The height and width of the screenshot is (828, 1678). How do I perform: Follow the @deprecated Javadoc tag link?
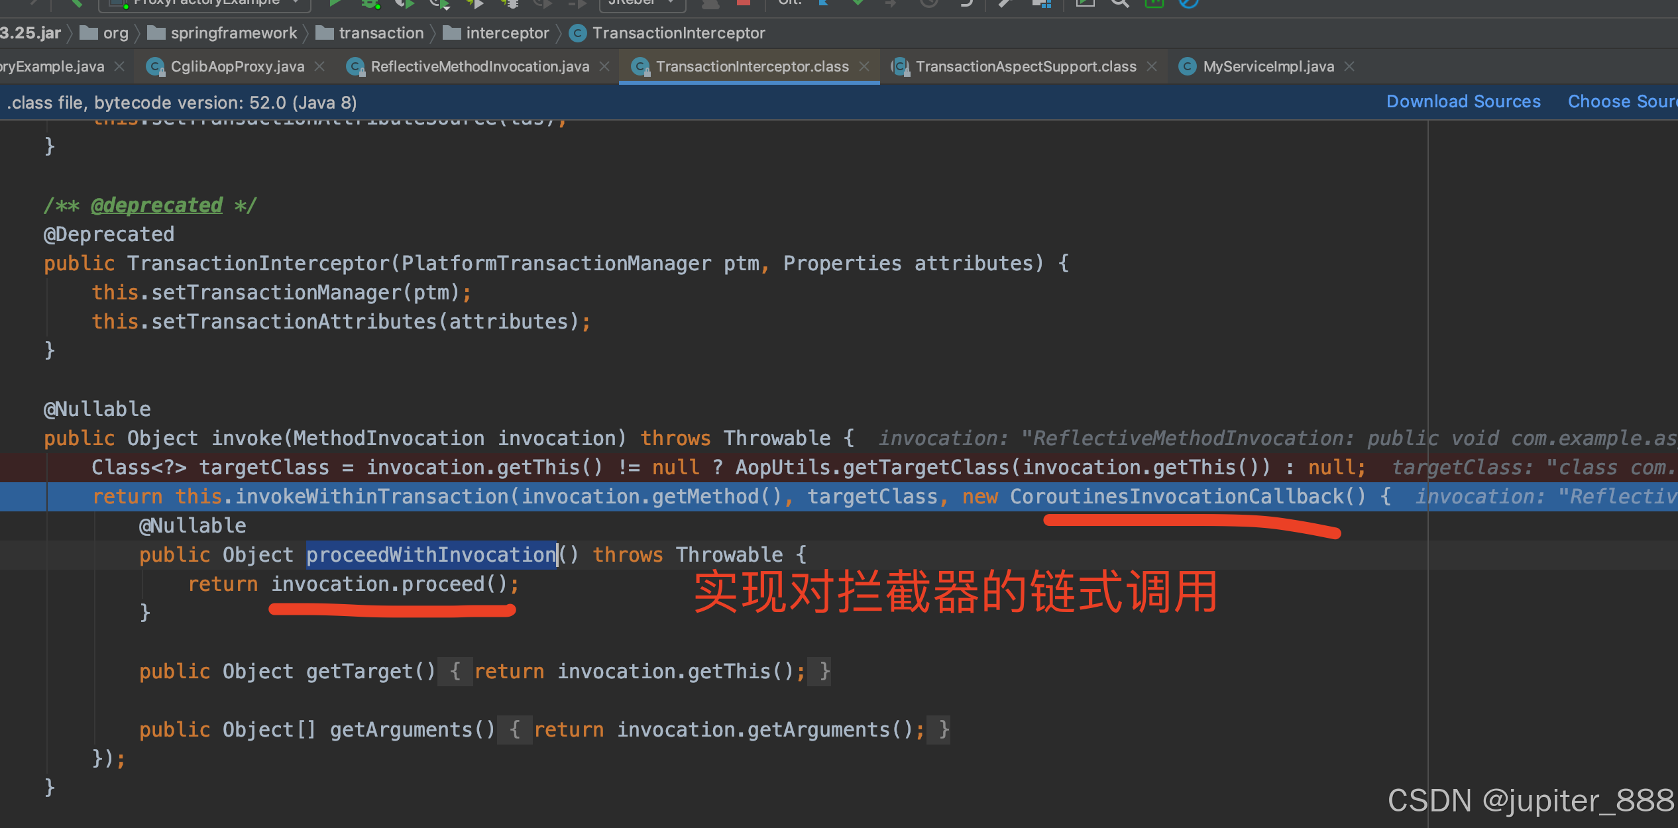[156, 205]
